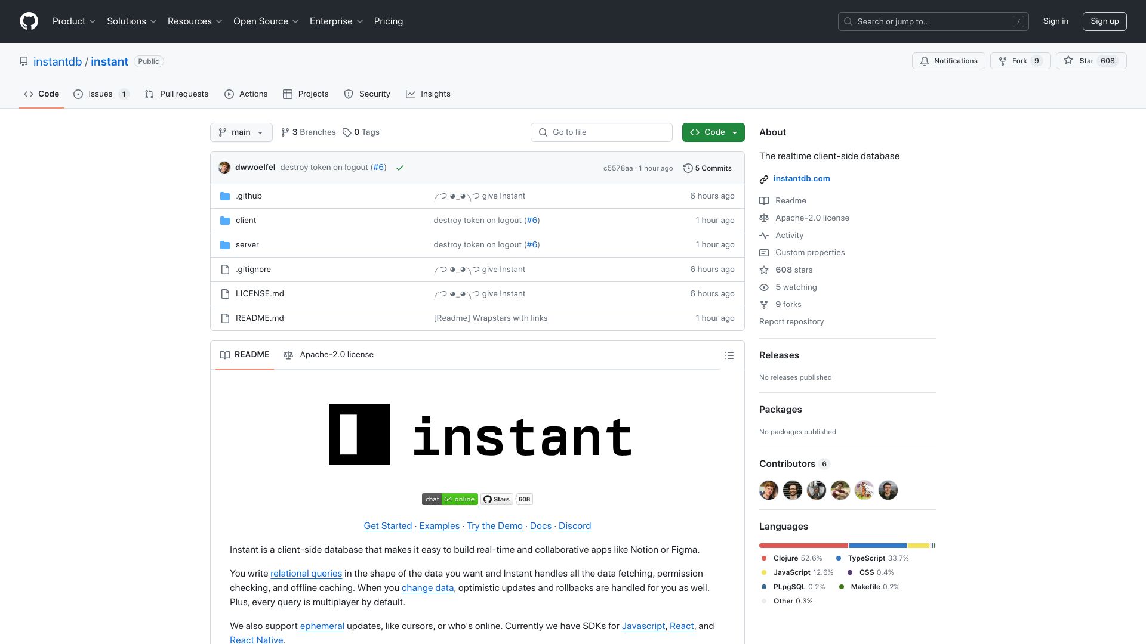The width and height of the screenshot is (1146, 644).
Task: Open the first contributor avatar
Action: [769, 490]
